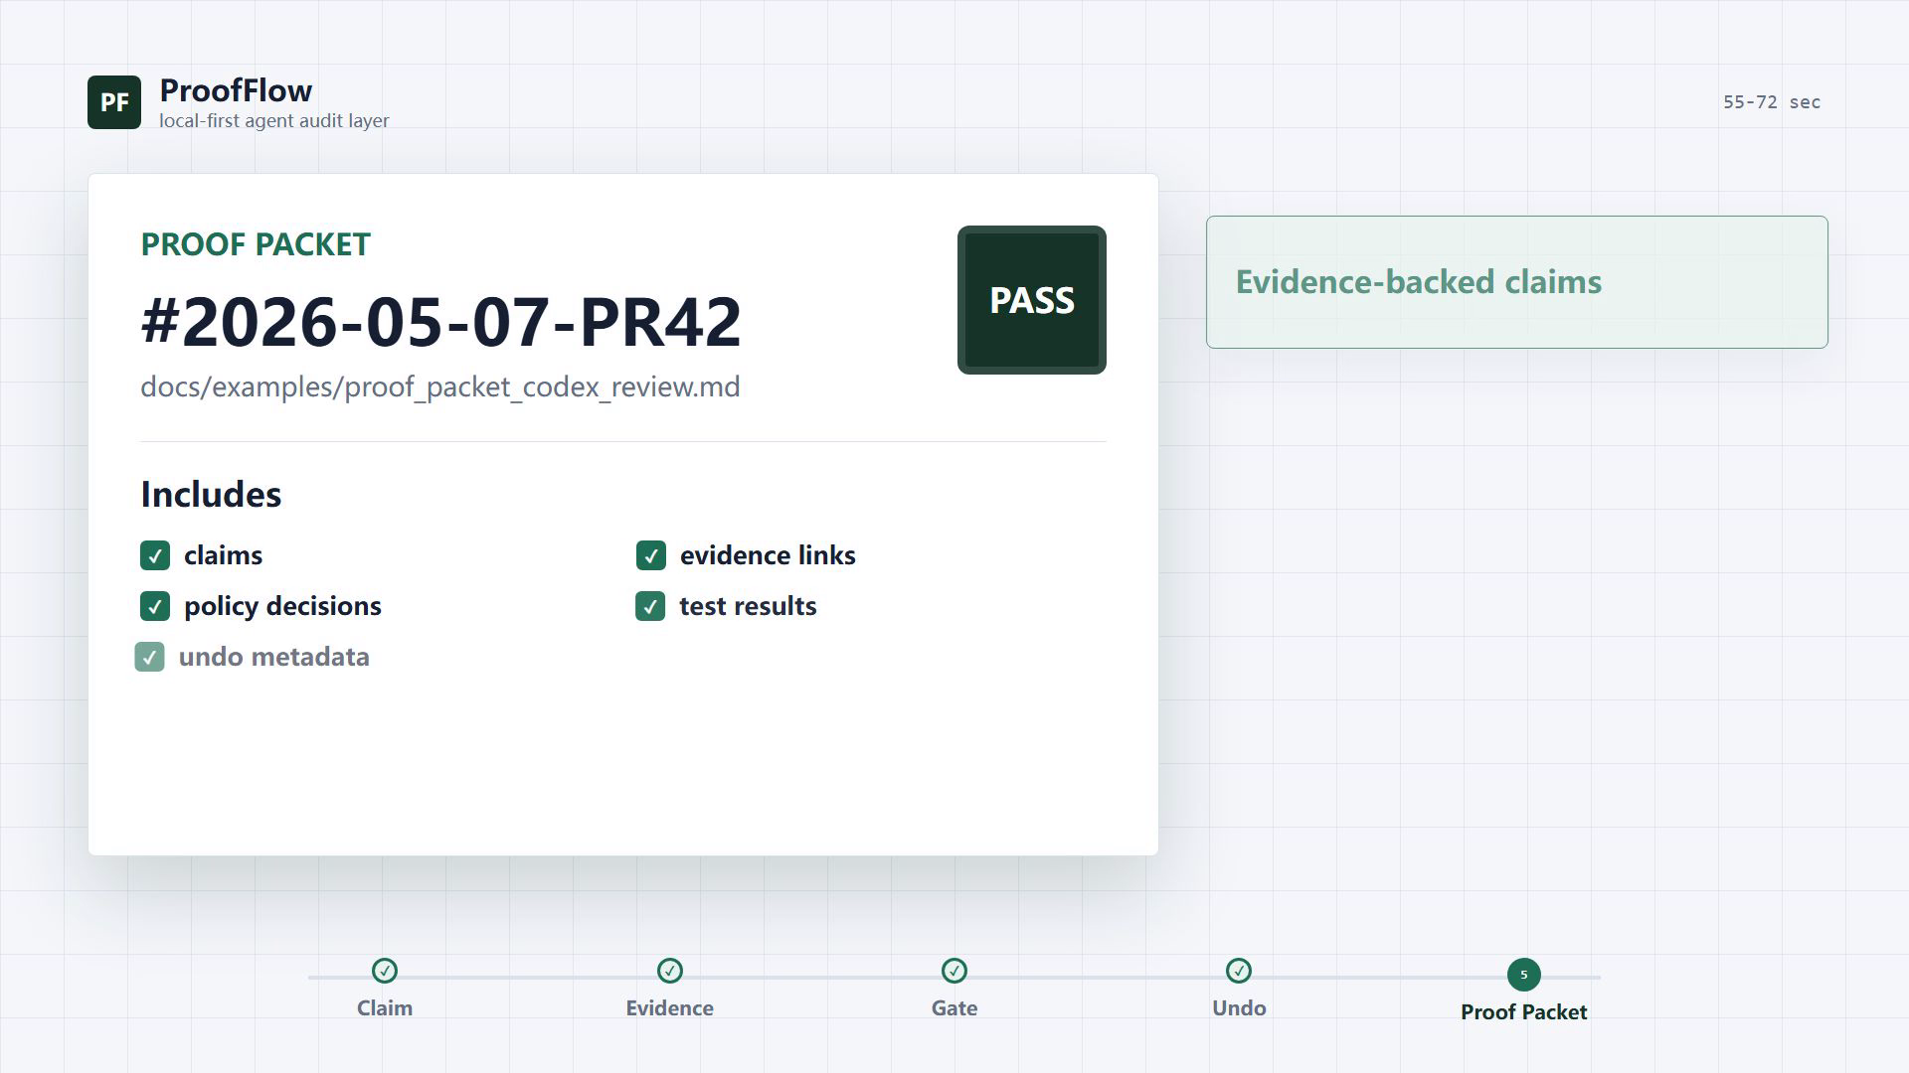Click the Undo step checkmark icon

point(1239,971)
